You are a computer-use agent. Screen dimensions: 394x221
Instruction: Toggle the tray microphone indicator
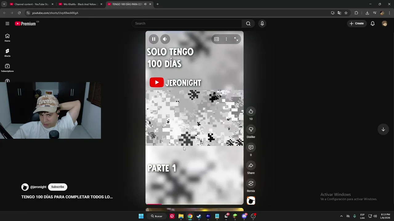pos(355,216)
